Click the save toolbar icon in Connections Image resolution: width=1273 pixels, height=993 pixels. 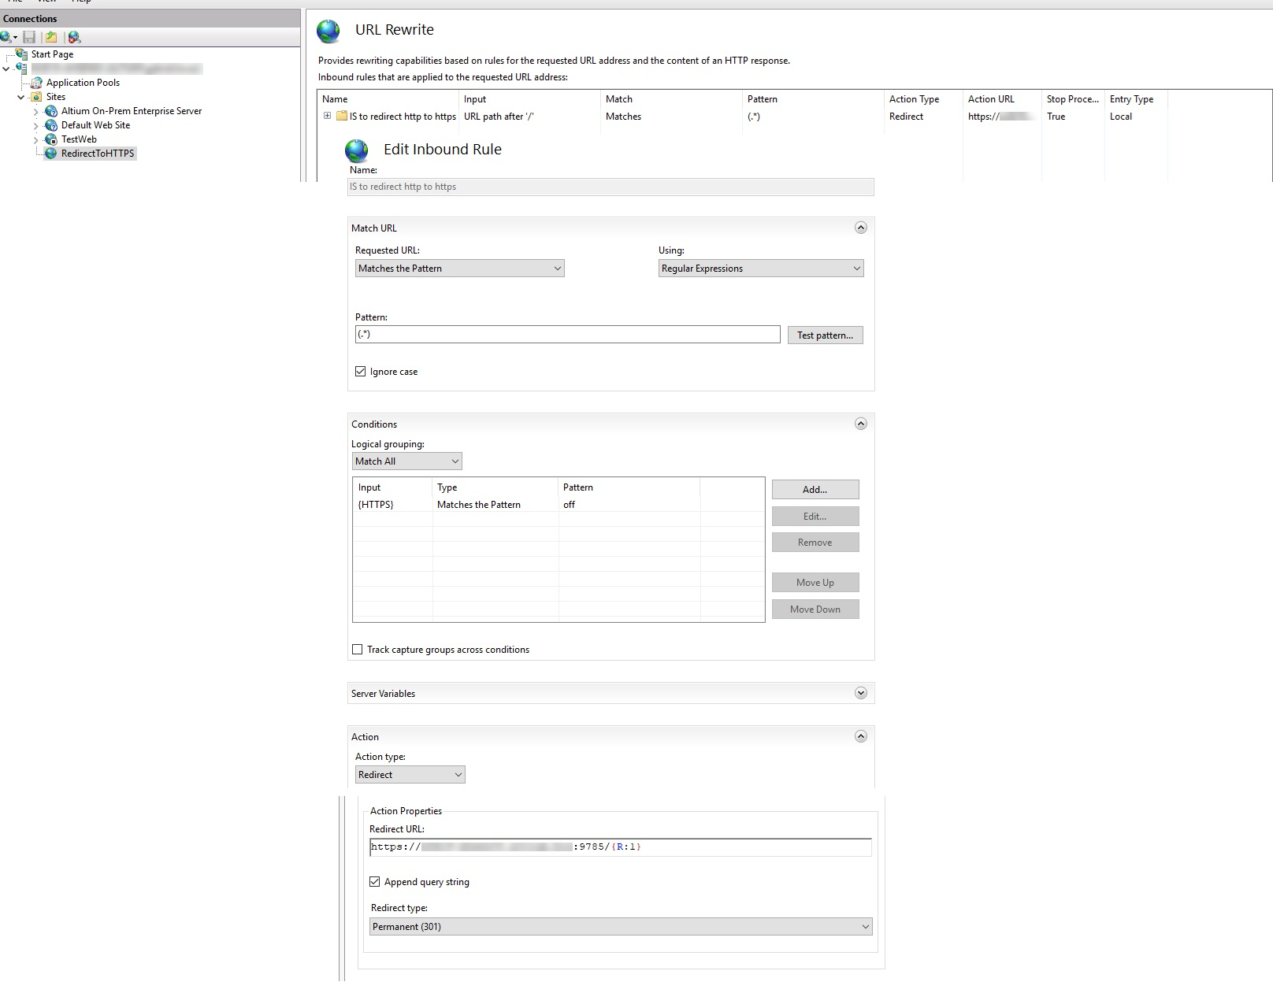29,37
